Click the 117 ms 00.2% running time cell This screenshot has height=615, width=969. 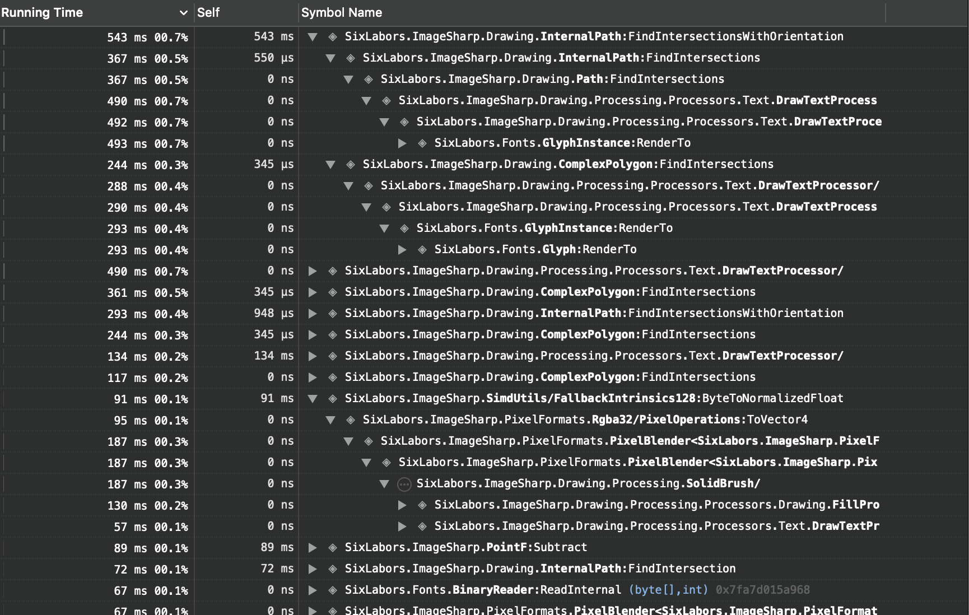click(147, 378)
